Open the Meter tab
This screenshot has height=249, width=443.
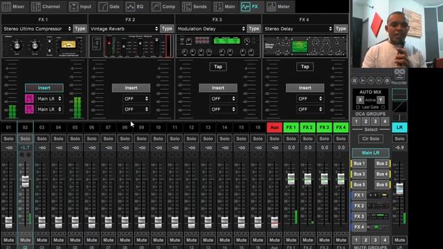pos(278,6)
